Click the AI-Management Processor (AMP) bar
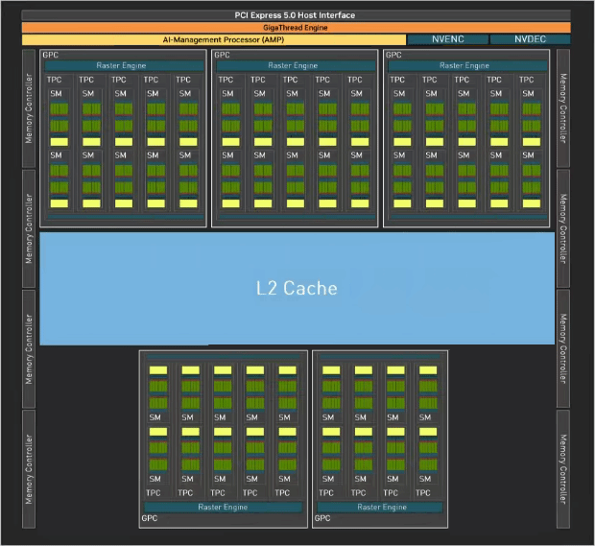The height and width of the screenshot is (546, 595). [x=214, y=39]
